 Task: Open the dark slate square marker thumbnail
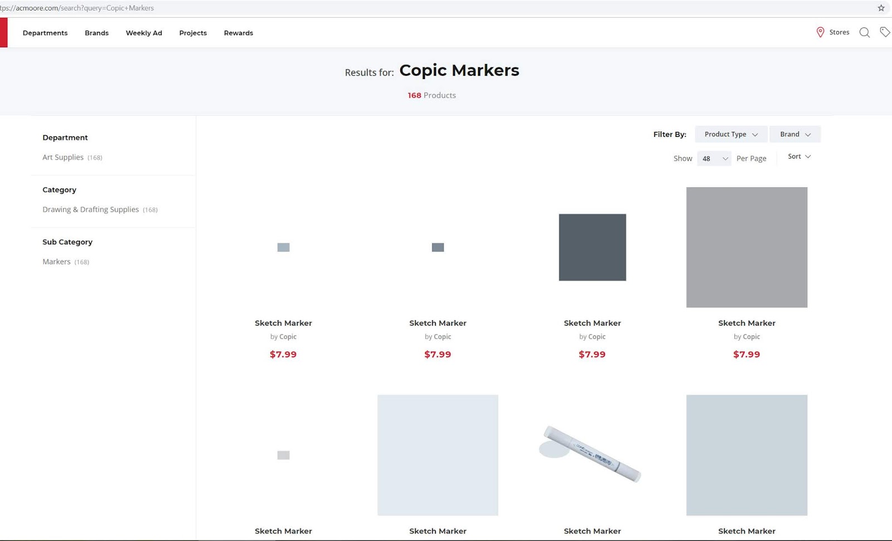click(x=592, y=247)
